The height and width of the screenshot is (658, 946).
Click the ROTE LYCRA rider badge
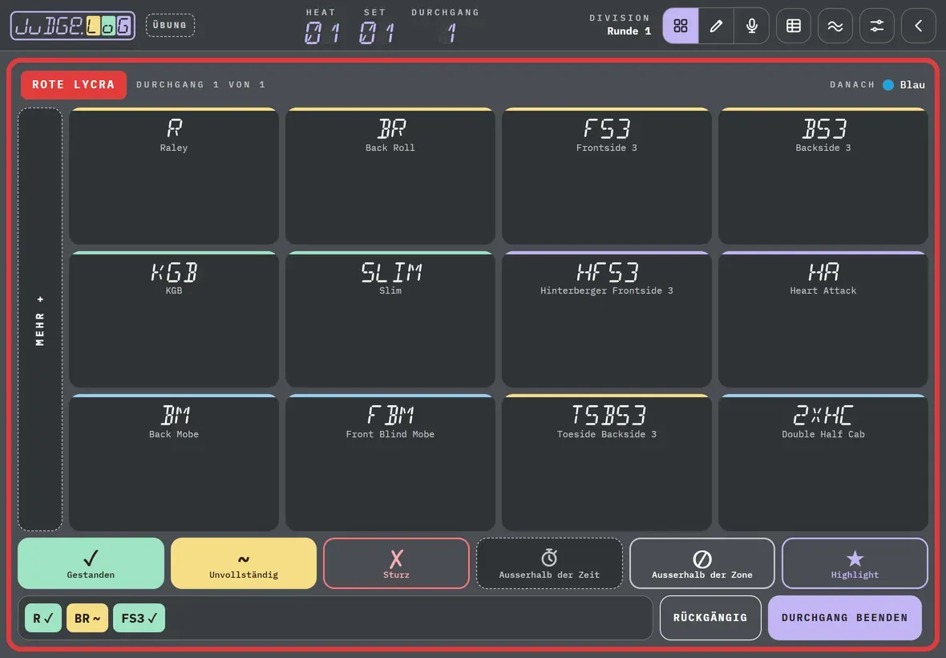tap(74, 84)
